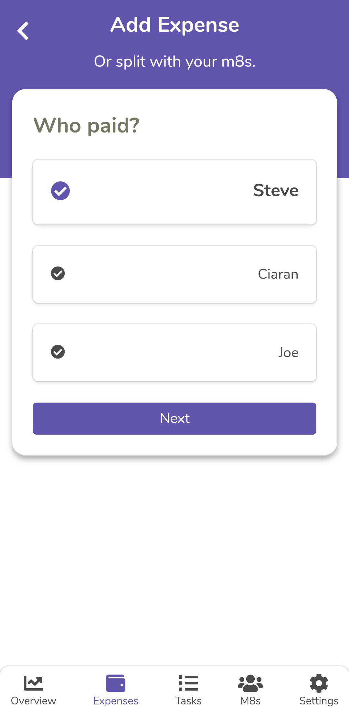Select Joe's checkmark circle
This screenshot has width=349, height=719.
coord(58,352)
